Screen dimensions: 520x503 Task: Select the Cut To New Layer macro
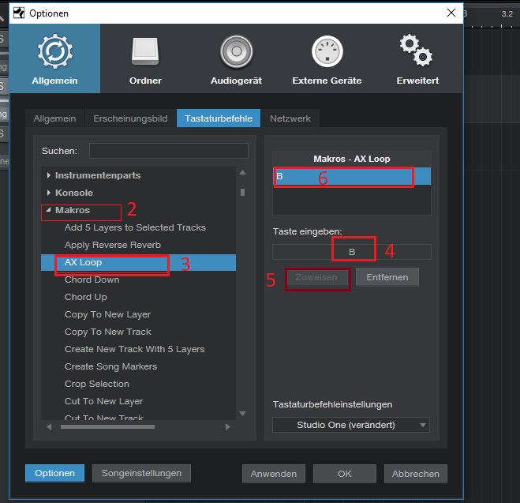103,401
